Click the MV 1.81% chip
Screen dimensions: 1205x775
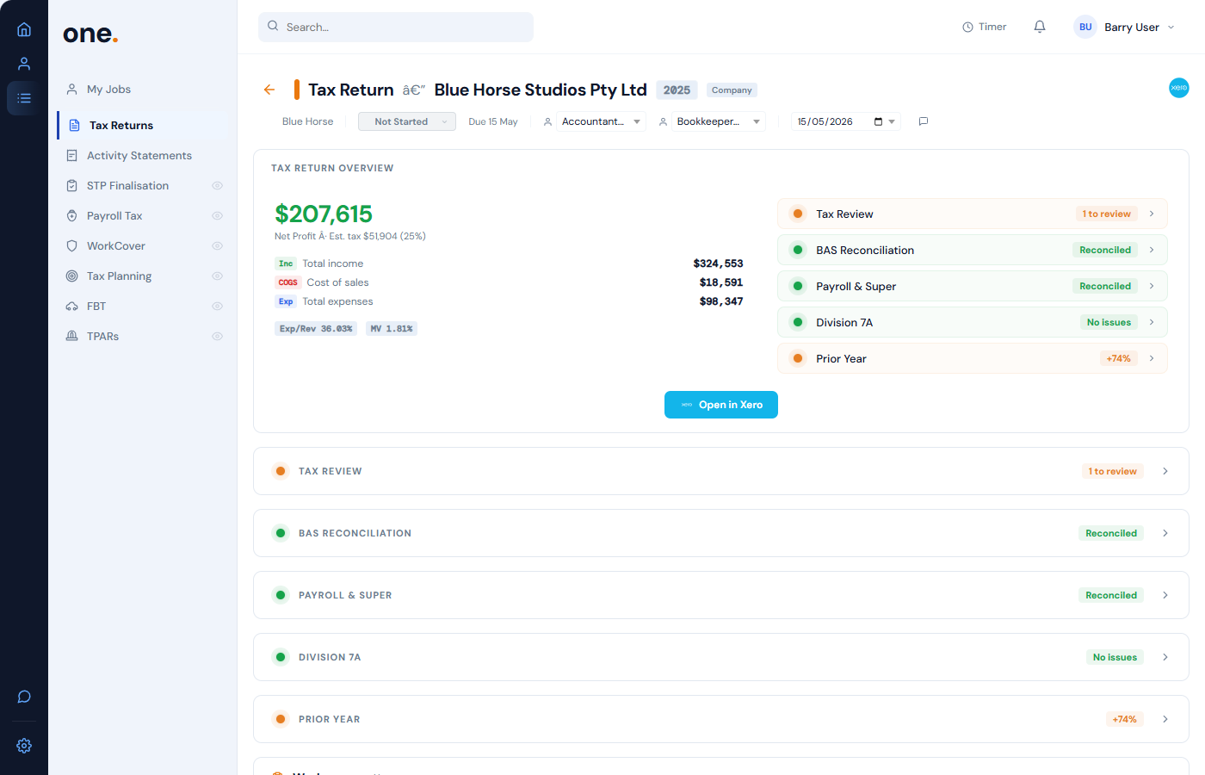tap(392, 329)
